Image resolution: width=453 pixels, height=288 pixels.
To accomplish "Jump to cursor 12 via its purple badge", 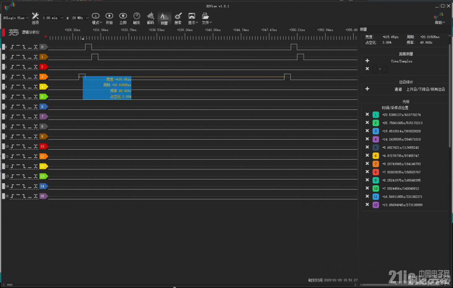I will click(375, 205).
